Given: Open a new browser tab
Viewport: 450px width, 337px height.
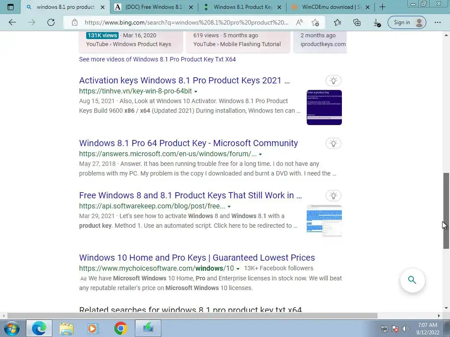Looking at the screenshot, I should [382, 7].
